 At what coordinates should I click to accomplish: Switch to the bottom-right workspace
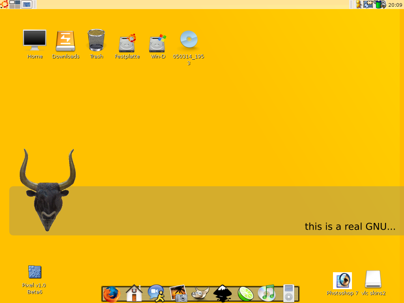point(17,6)
